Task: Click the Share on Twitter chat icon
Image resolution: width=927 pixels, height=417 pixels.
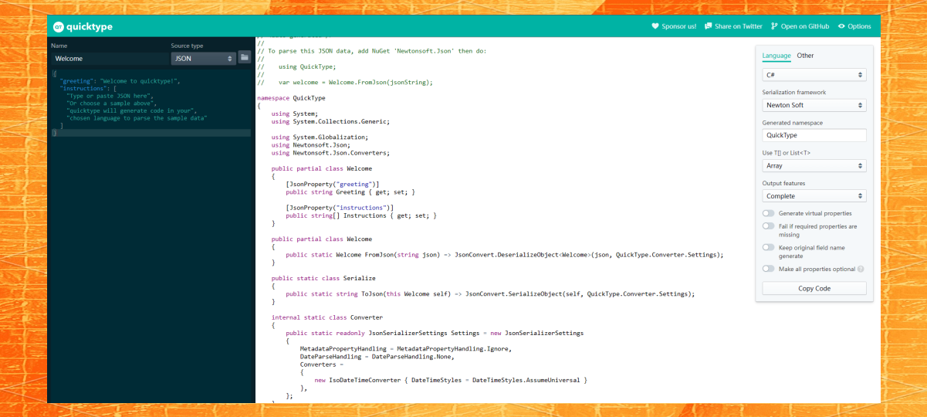Action: [x=708, y=26]
